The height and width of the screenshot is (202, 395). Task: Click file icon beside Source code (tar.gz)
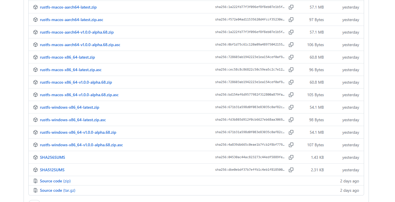click(35, 190)
